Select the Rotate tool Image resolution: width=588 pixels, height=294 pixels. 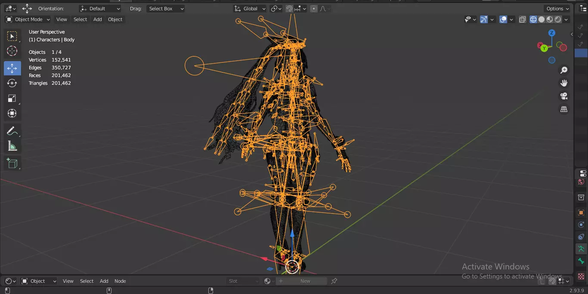tap(12, 83)
